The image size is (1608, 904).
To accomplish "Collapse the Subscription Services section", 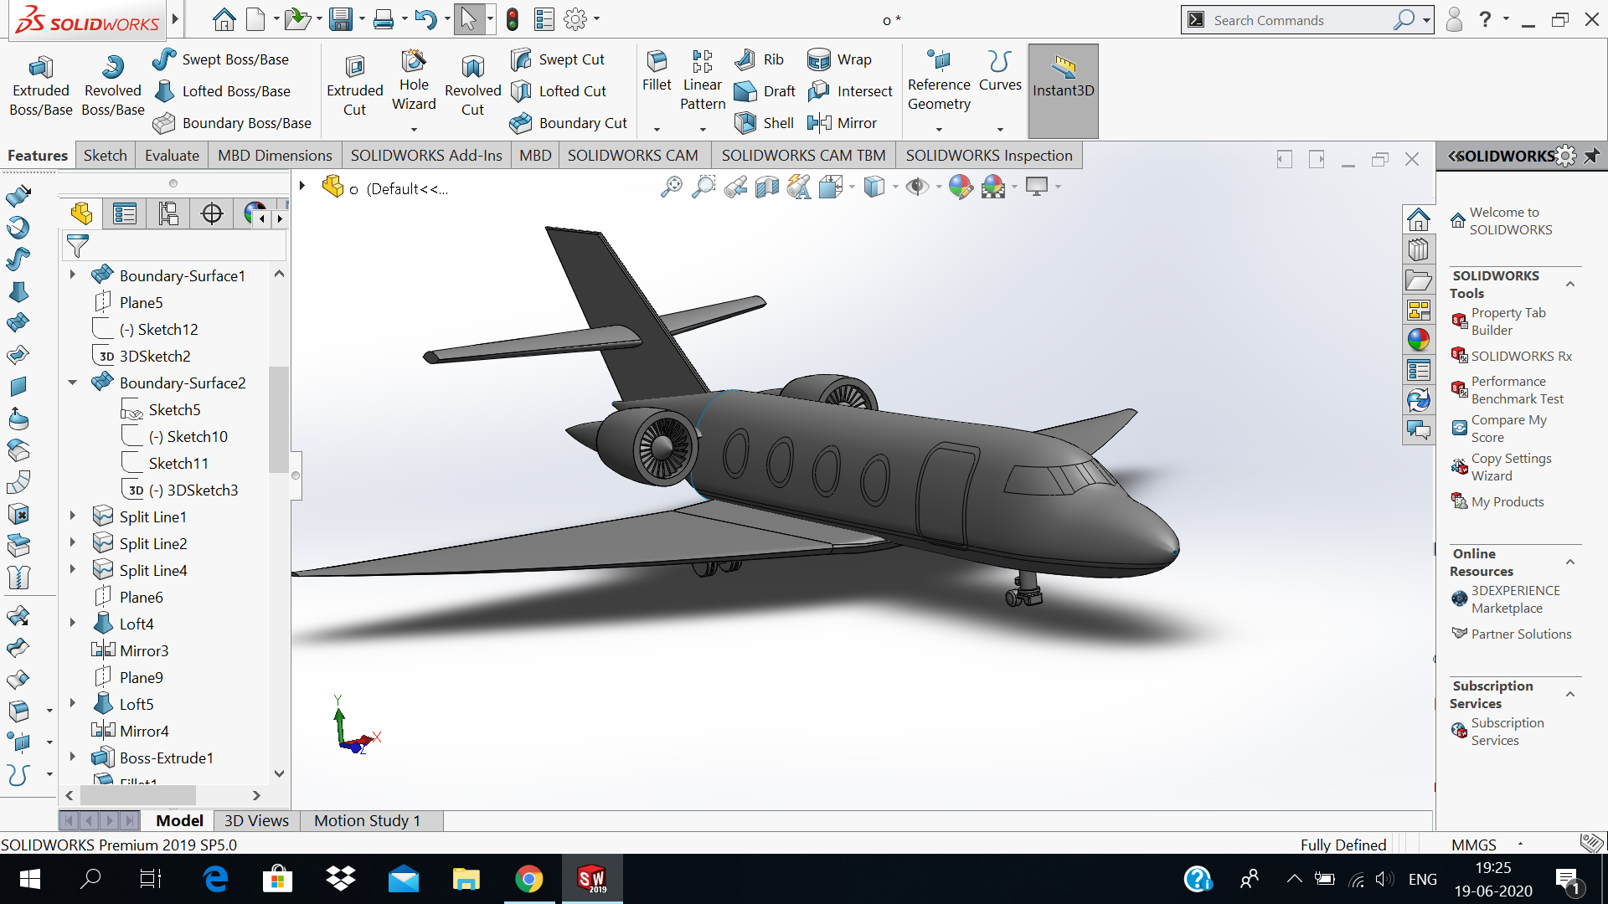I will click(x=1570, y=695).
